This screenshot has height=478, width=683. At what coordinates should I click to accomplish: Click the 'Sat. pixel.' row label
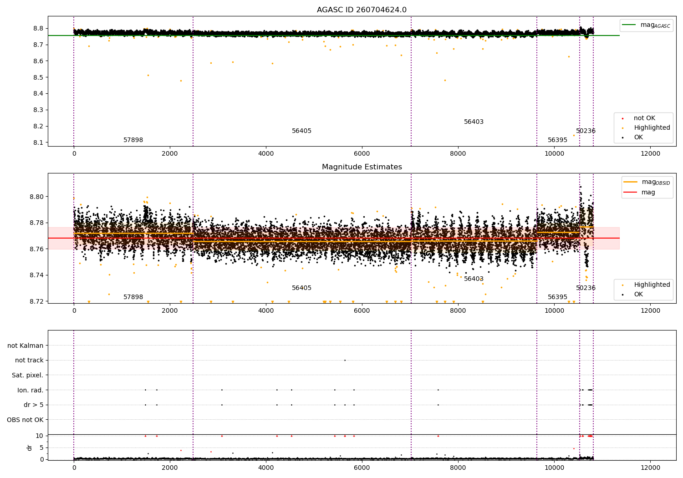[x=28, y=375]
